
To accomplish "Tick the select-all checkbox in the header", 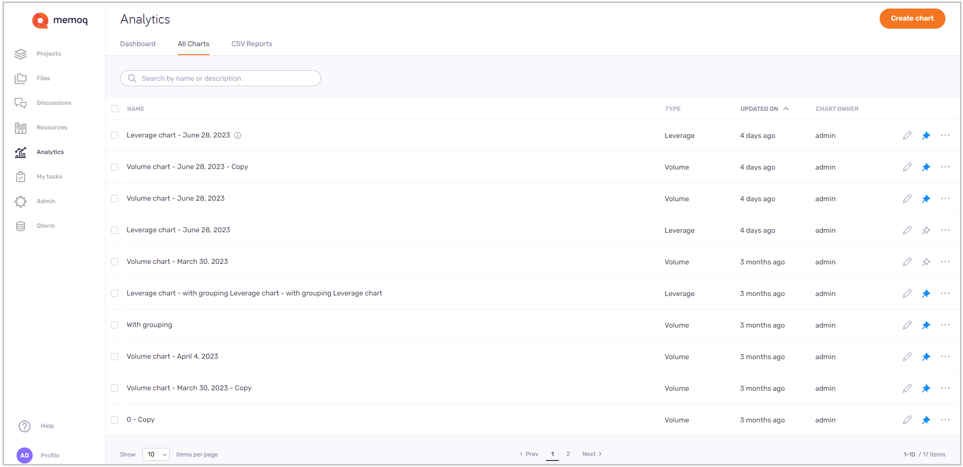I will (115, 109).
